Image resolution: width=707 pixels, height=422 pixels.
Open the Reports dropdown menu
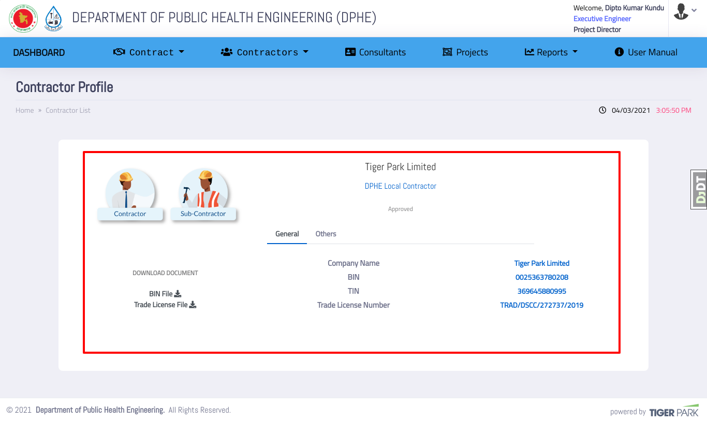tap(551, 52)
